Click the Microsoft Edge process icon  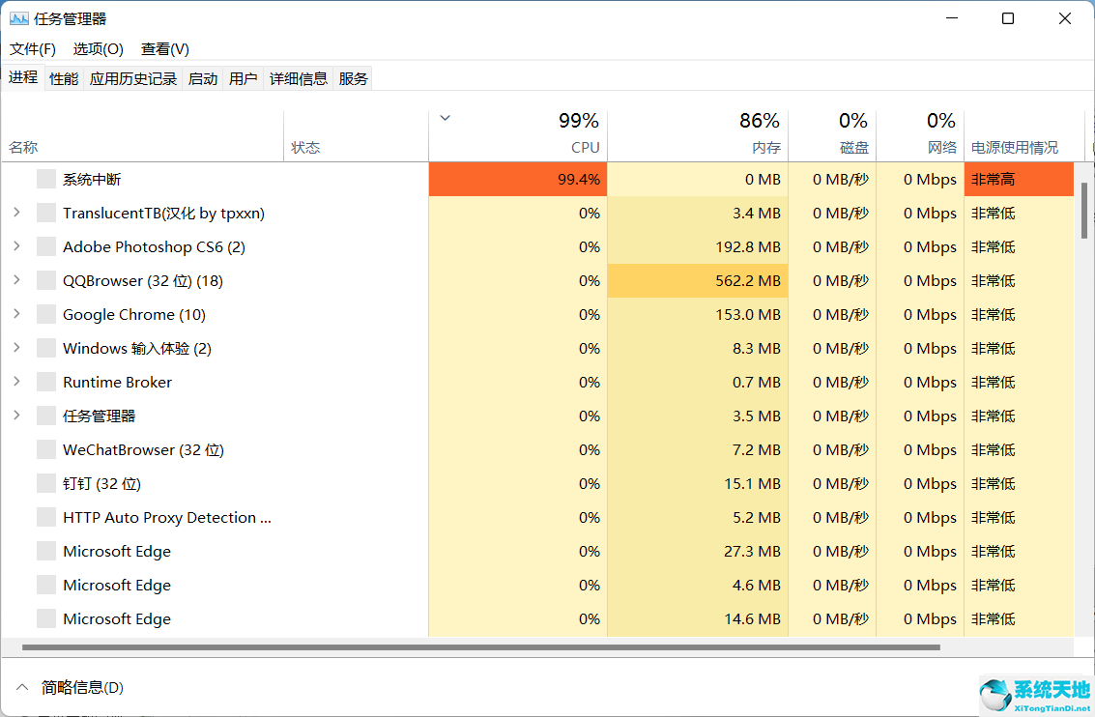tap(45, 551)
